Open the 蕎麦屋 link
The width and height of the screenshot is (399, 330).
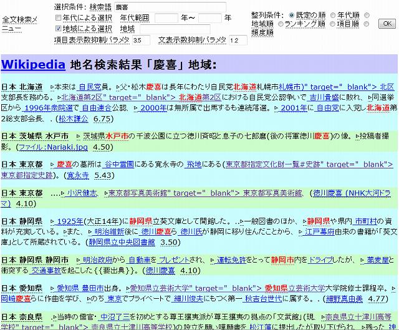point(378,260)
